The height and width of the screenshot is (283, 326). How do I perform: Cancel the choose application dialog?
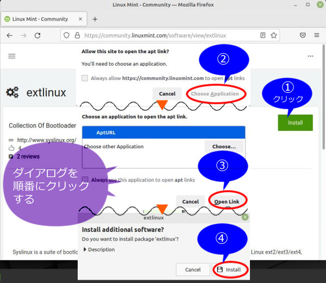pos(190,202)
